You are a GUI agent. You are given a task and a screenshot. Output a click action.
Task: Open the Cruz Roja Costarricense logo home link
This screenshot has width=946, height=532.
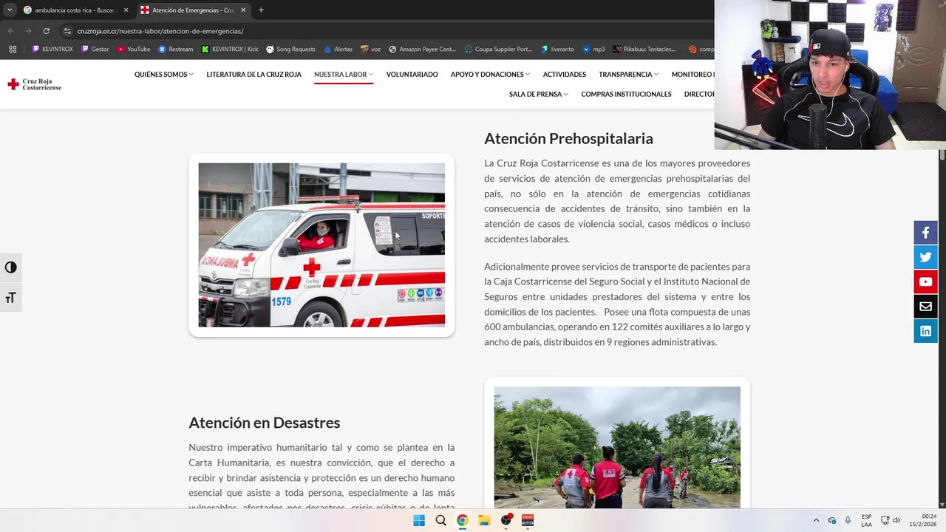pyautogui.click(x=34, y=84)
